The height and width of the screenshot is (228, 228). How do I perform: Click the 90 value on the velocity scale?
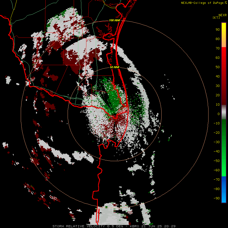click(218, 30)
